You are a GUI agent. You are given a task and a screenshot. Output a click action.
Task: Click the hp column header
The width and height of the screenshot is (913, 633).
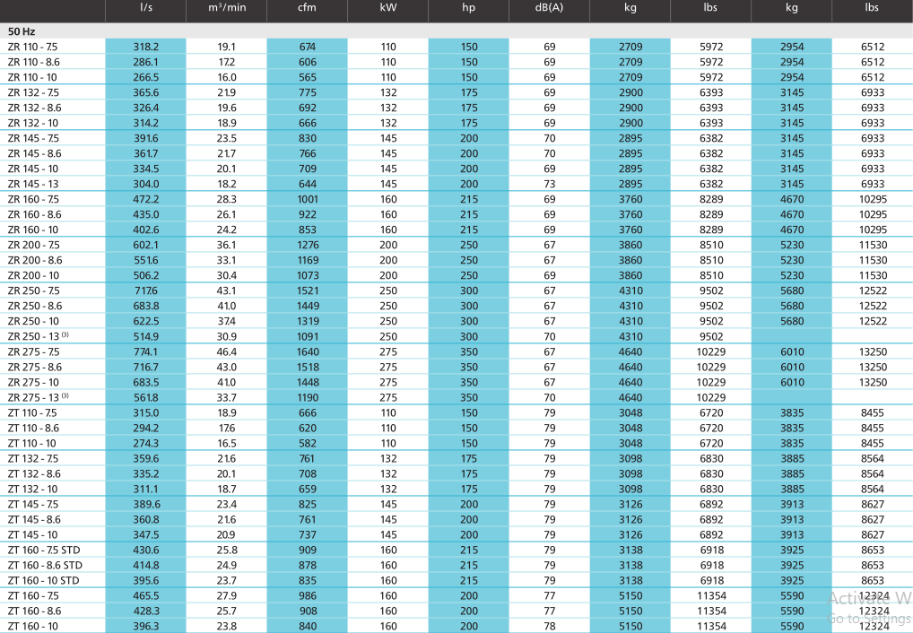pyautogui.click(x=469, y=7)
